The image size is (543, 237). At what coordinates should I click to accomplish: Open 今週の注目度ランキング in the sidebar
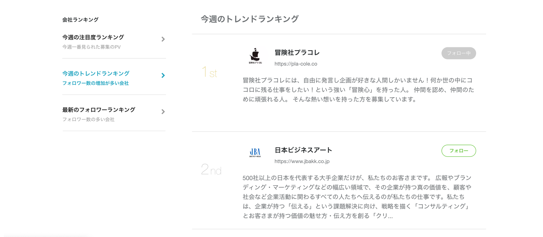pos(93,37)
